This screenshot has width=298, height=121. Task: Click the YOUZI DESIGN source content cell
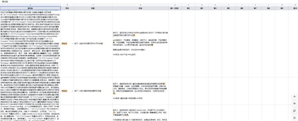tap(30, 44)
